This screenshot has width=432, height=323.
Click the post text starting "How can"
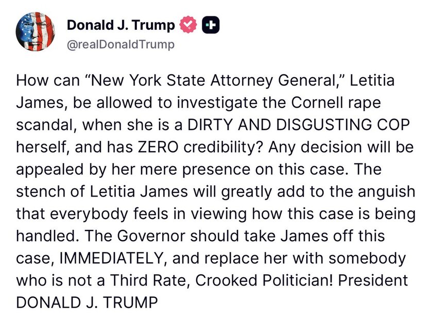click(215, 191)
